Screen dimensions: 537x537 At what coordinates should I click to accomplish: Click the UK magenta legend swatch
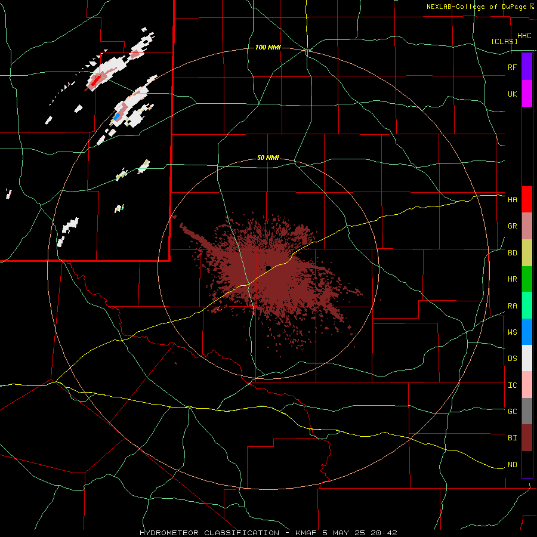(527, 94)
